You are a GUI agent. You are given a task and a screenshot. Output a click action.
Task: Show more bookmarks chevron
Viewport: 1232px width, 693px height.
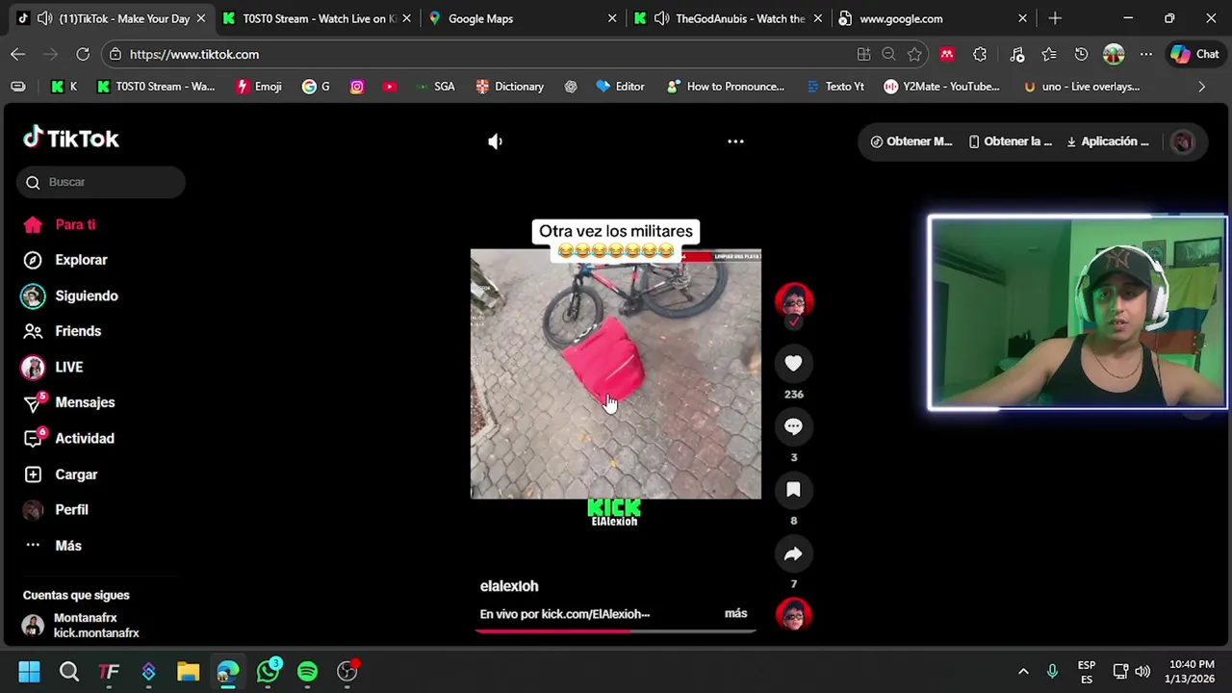(x=1201, y=87)
